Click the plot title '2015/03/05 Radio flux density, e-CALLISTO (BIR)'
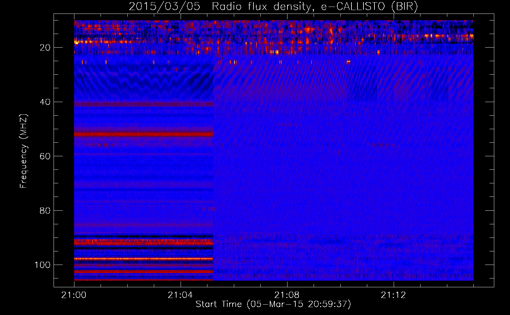 point(273,7)
